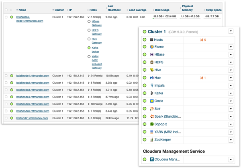
Task: Open the bda5node3.rittmandev.com host link
Action: [33, 90]
